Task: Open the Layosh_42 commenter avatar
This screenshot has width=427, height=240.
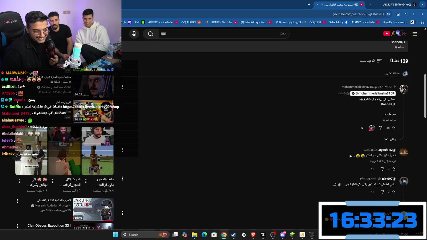Action: pyautogui.click(x=404, y=152)
